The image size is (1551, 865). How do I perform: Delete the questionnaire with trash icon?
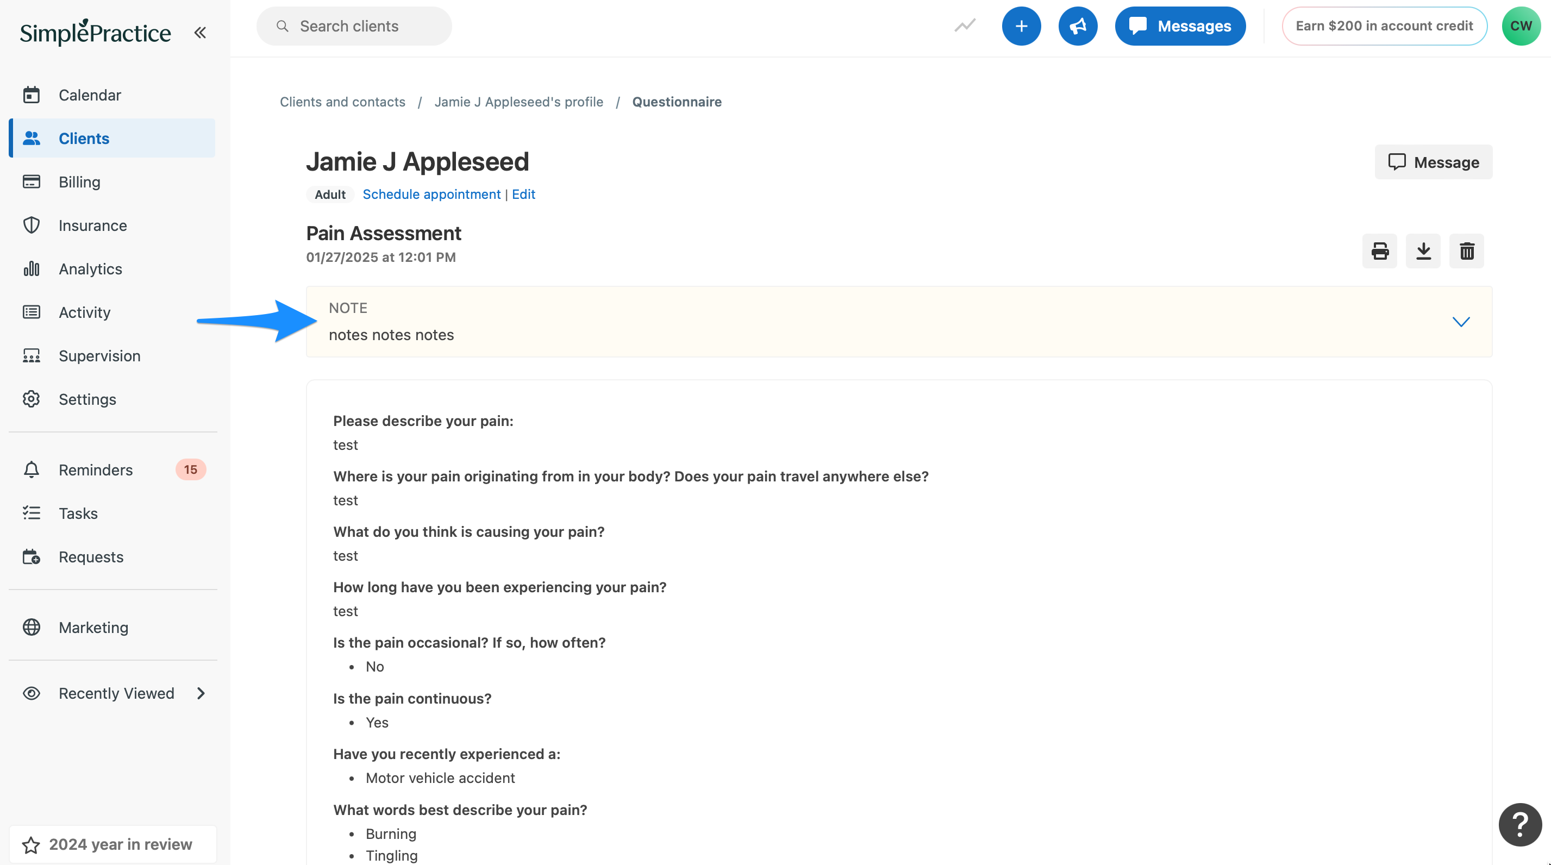[1467, 251]
